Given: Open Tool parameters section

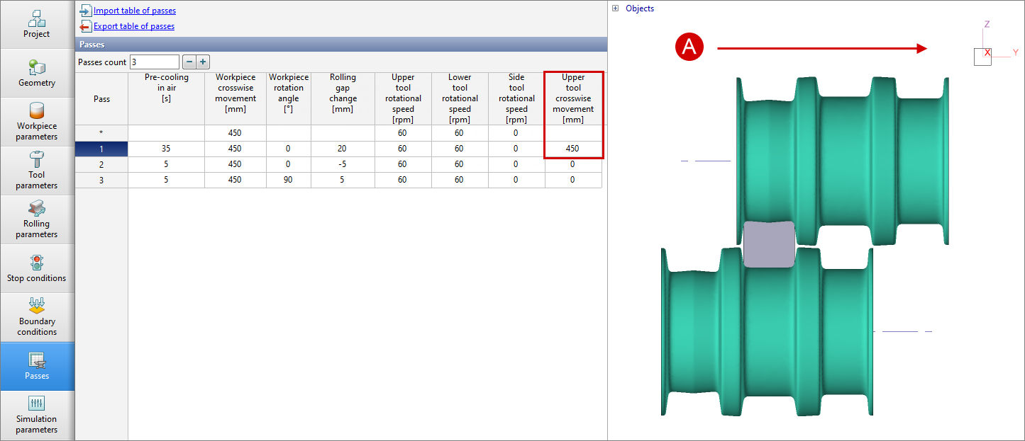Looking at the screenshot, I should [x=37, y=171].
